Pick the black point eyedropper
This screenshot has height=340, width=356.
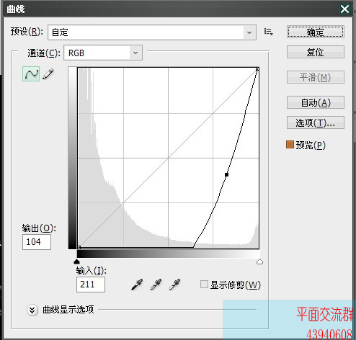[137, 285]
